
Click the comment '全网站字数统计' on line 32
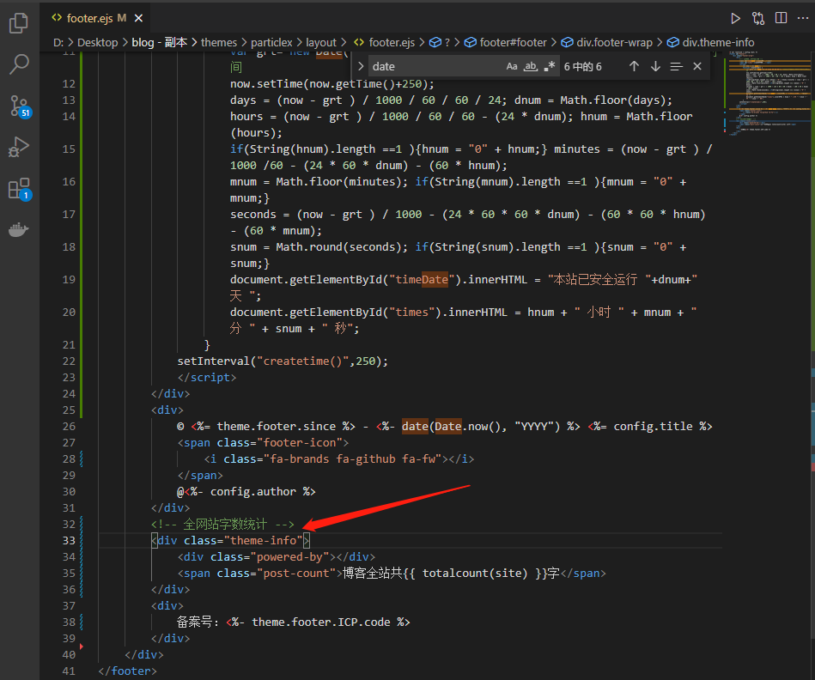point(225,524)
